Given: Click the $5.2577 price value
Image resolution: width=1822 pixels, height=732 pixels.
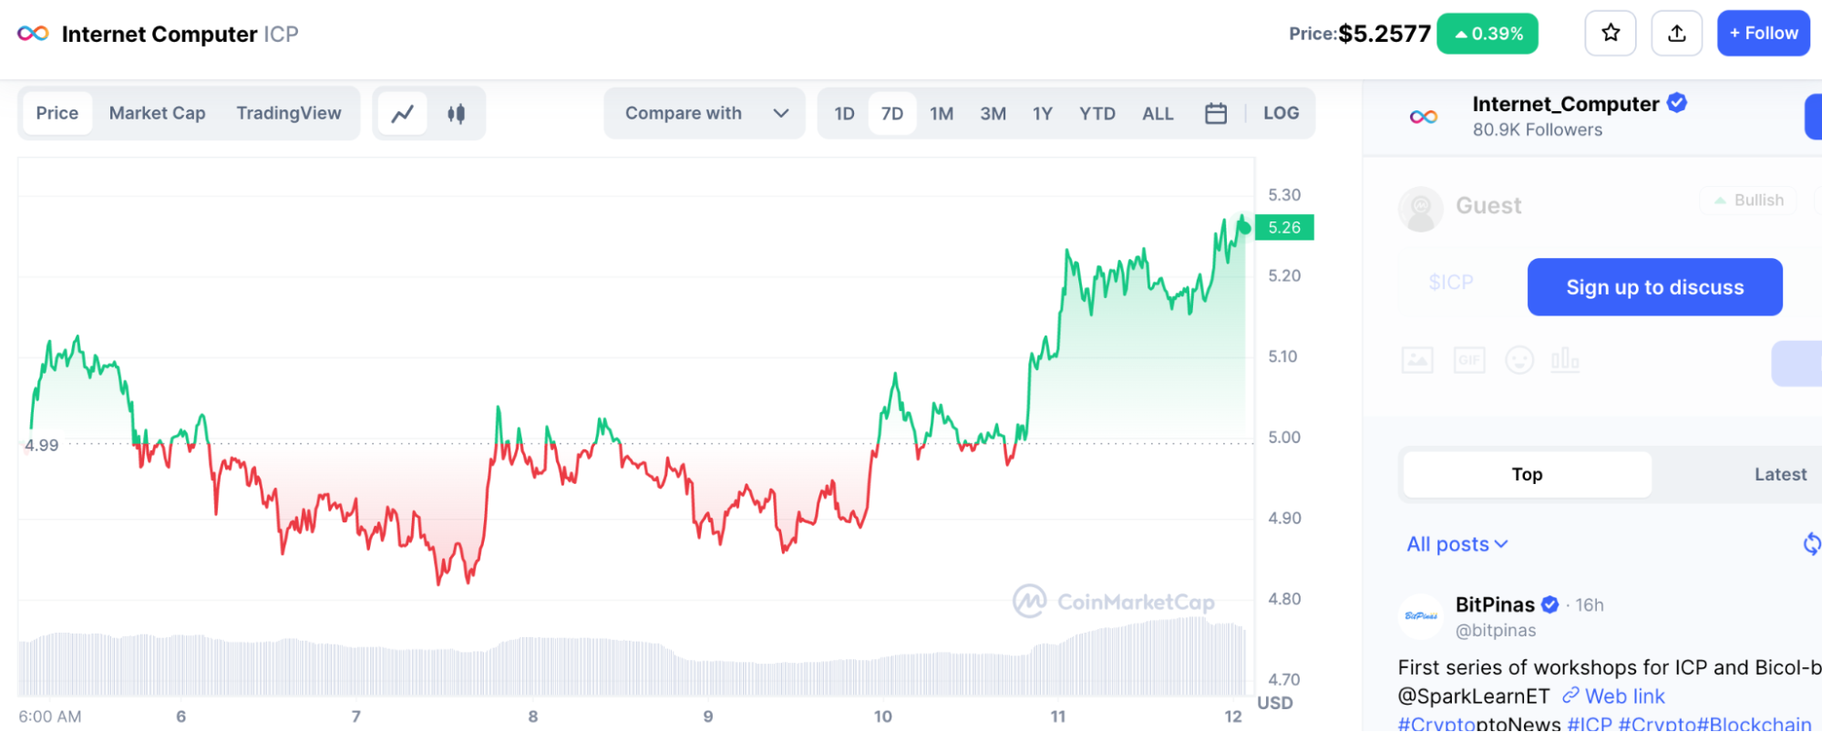Looking at the screenshot, I should [x=1384, y=34].
